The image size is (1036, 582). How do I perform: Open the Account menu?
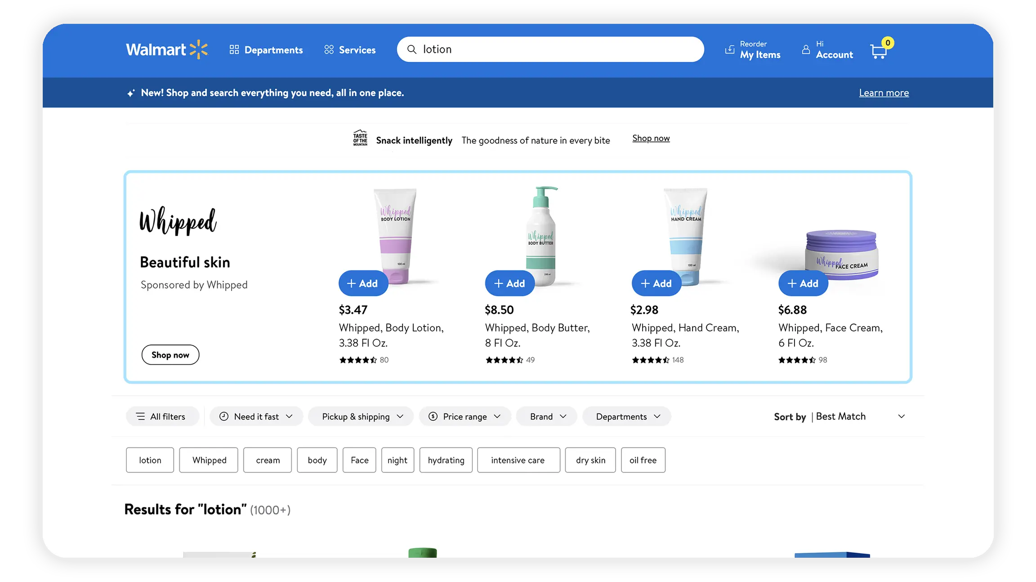(827, 49)
